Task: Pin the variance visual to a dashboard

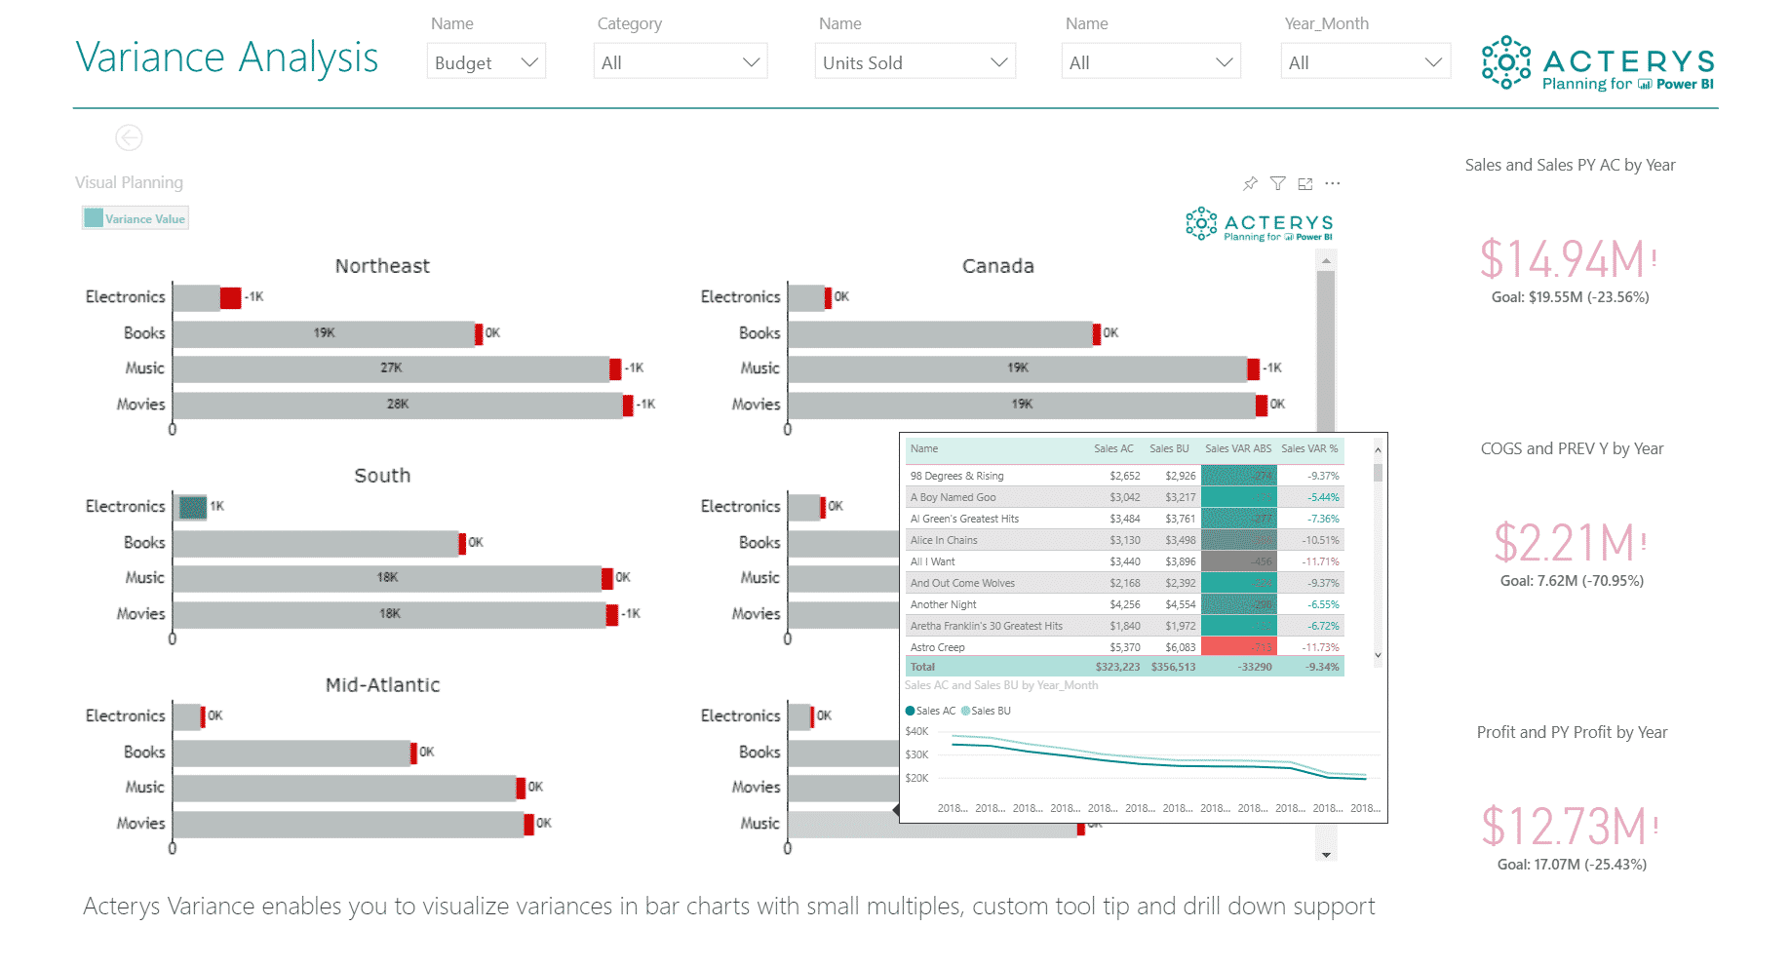Action: point(1250,182)
